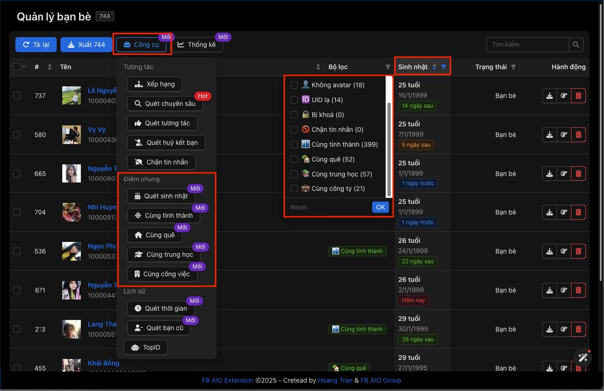
Task: Click the download icon for row 704
Action: click(x=550, y=212)
